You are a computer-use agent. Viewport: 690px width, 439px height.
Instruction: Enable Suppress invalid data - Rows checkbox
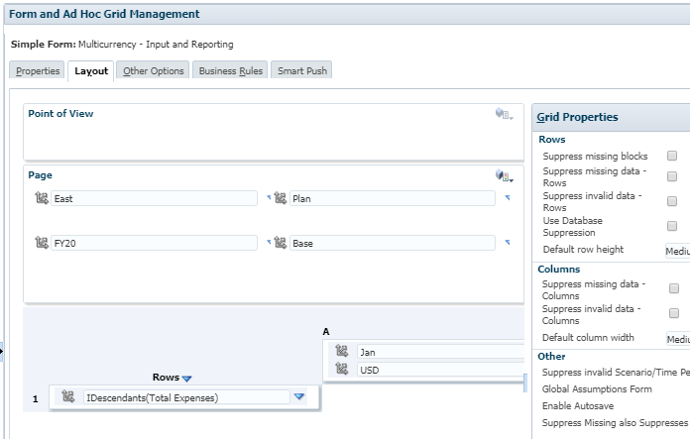672,201
